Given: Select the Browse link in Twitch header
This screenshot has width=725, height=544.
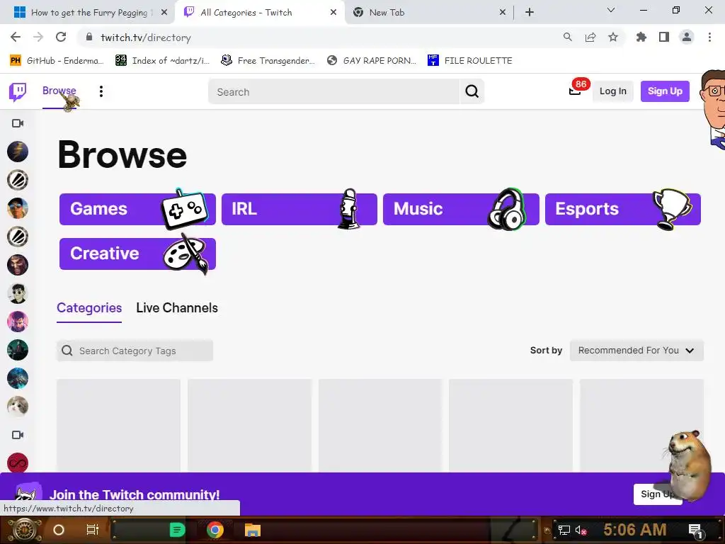Looking at the screenshot, I should click(59, 91).
